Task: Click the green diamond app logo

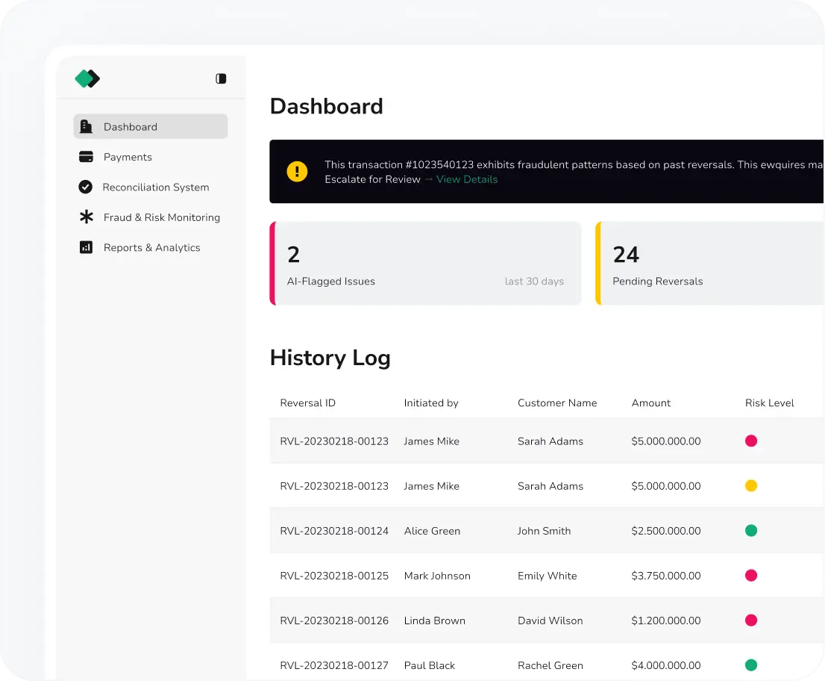Action: pyautogui.click(x=87, y=78)
